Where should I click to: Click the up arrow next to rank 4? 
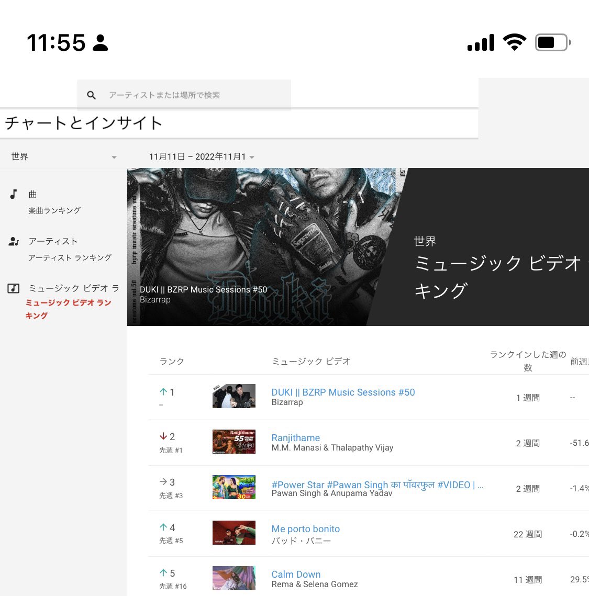click(x=163, y=527)
